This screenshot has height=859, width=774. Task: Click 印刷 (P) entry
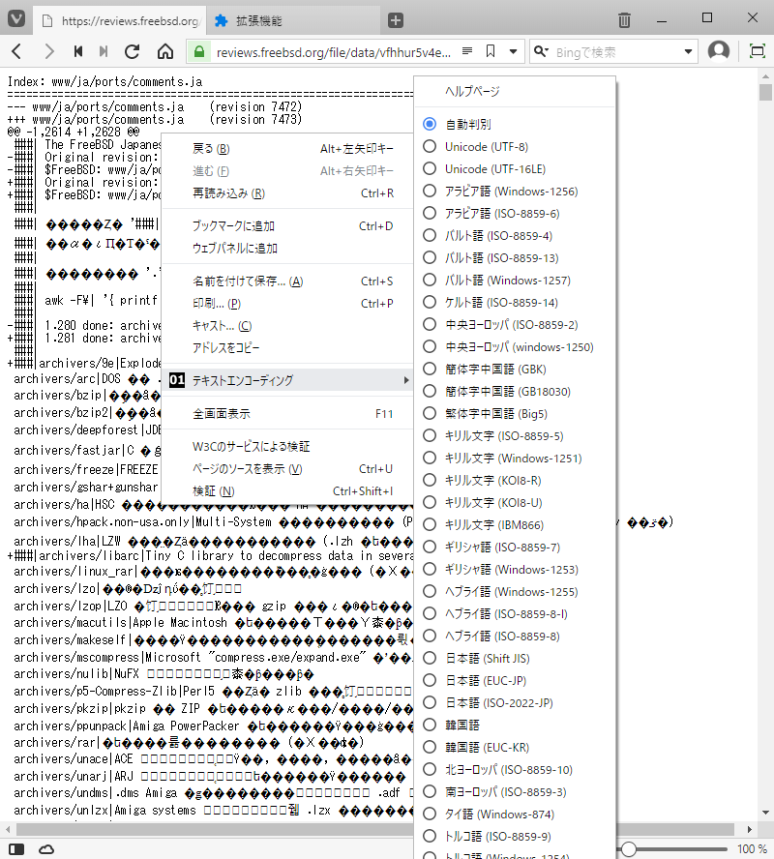coord(287,304)
